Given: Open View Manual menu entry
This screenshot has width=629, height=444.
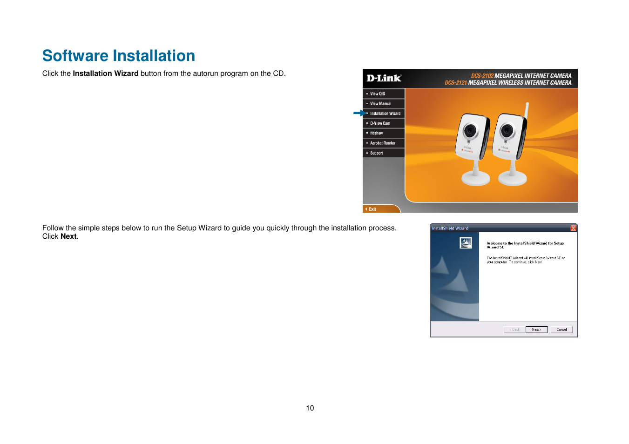Looking at the screenshot, I should click(x=384, y=103).
